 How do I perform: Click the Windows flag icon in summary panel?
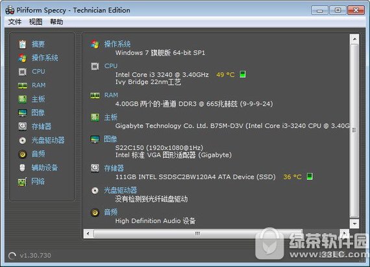[95, 44]
